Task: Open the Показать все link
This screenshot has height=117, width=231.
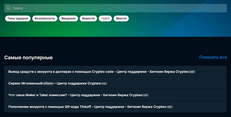Action: click(x=213, y=57)
